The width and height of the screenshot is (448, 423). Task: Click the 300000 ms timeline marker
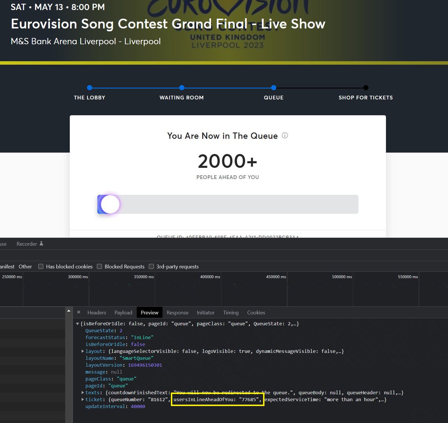click(78, 277)
